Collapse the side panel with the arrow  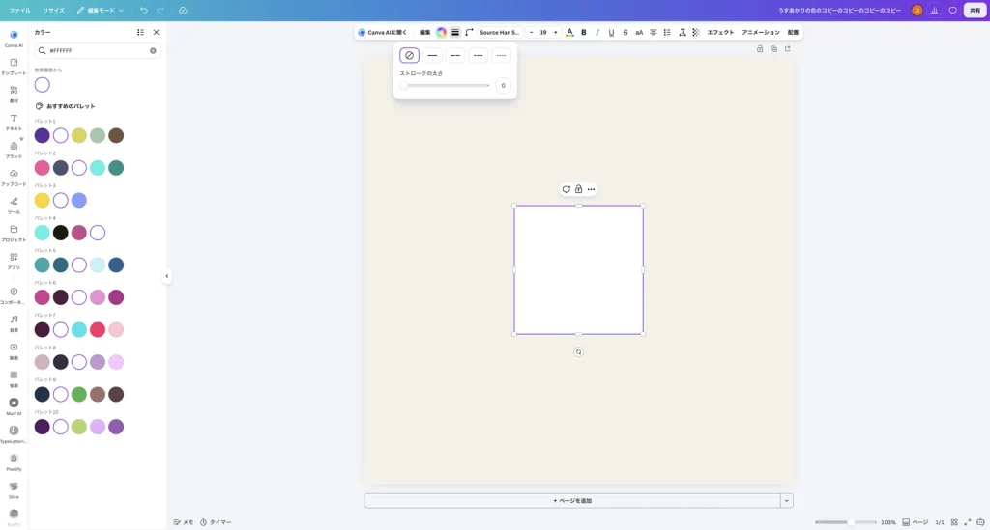(x=166, y=276)
